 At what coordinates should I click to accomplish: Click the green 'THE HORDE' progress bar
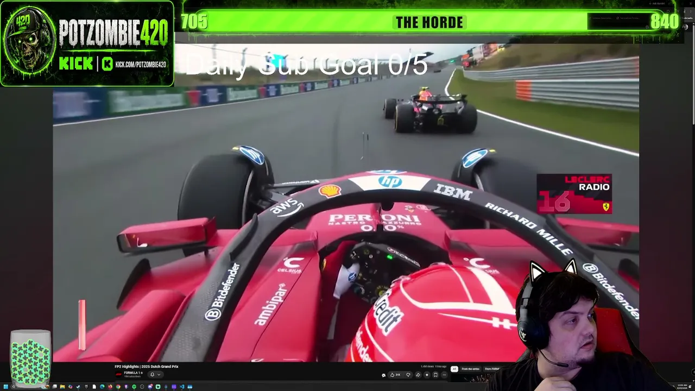pos(429,22)
